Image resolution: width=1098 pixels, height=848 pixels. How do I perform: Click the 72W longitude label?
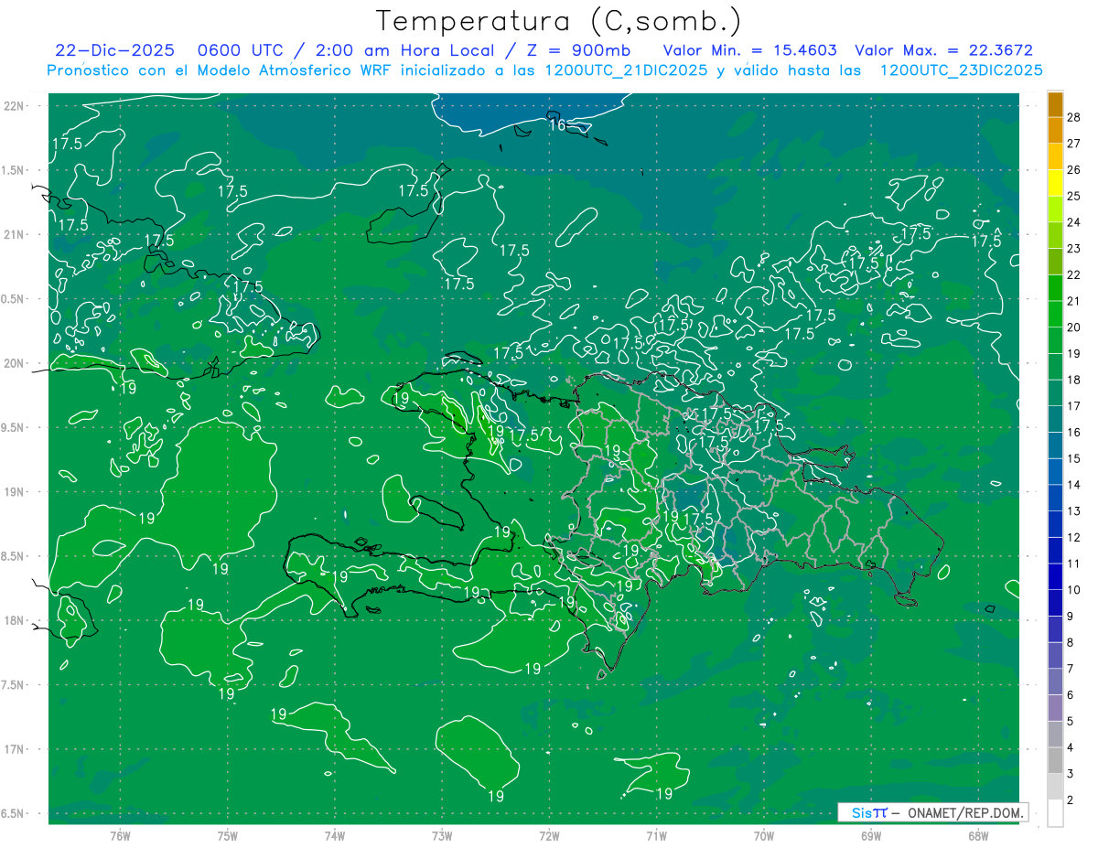coord(550,835)
